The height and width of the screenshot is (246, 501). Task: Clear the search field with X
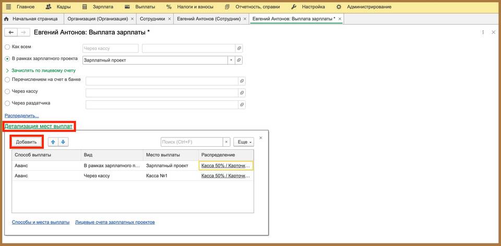click(226, 142)
